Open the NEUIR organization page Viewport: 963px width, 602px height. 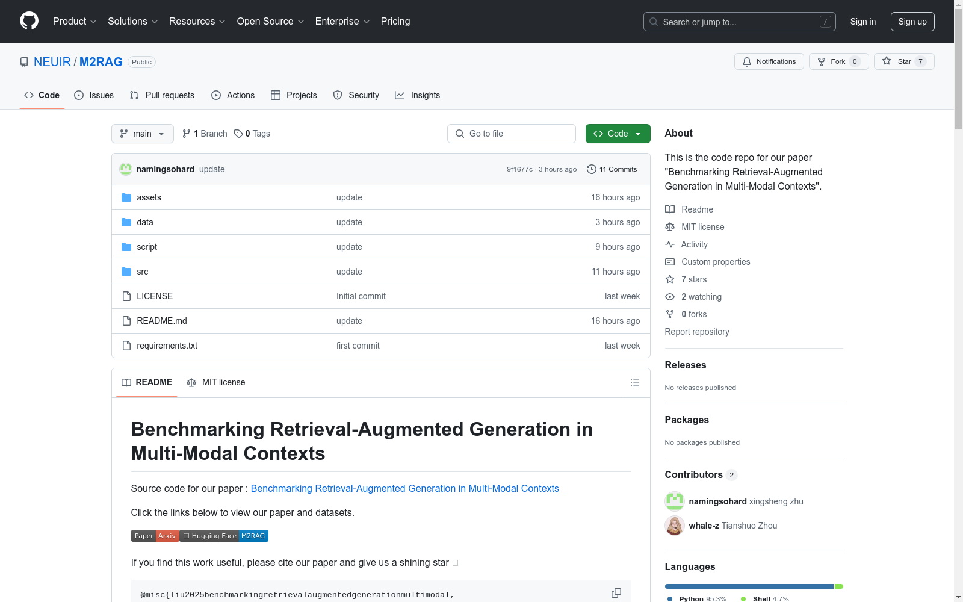(x=52, y=62)
